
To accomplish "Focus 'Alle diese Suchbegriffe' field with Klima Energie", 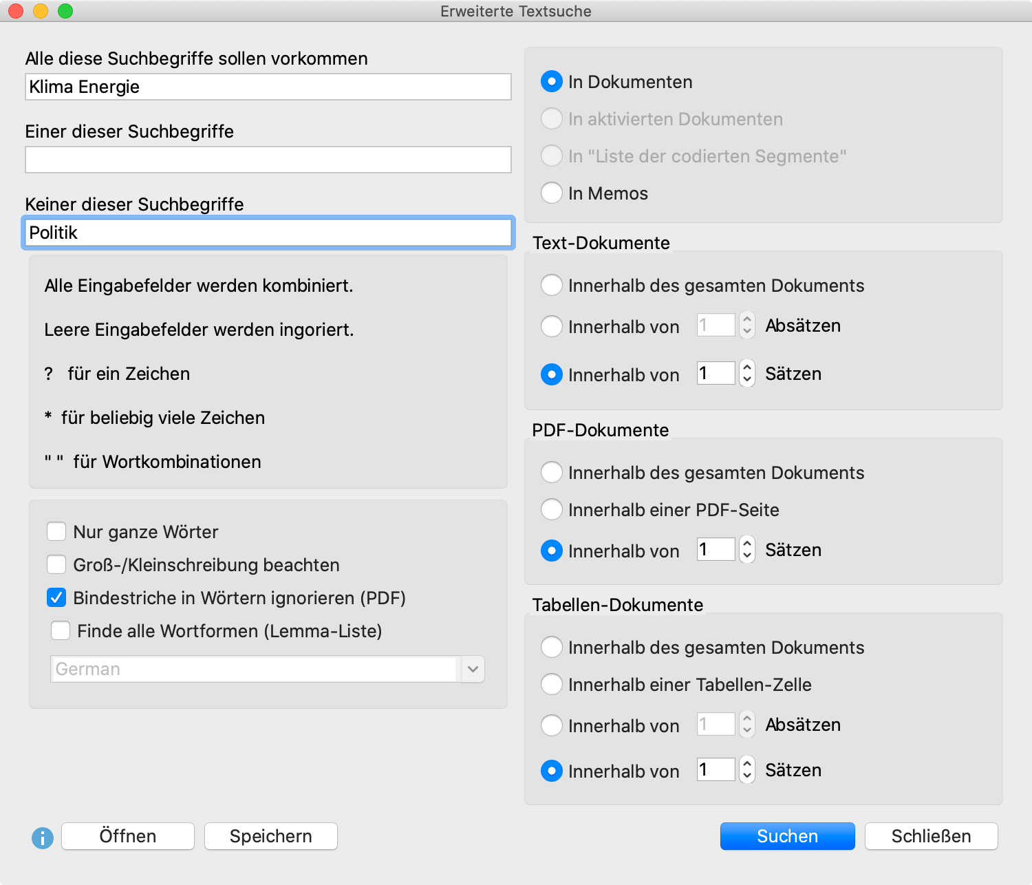I will pos(268,87).
